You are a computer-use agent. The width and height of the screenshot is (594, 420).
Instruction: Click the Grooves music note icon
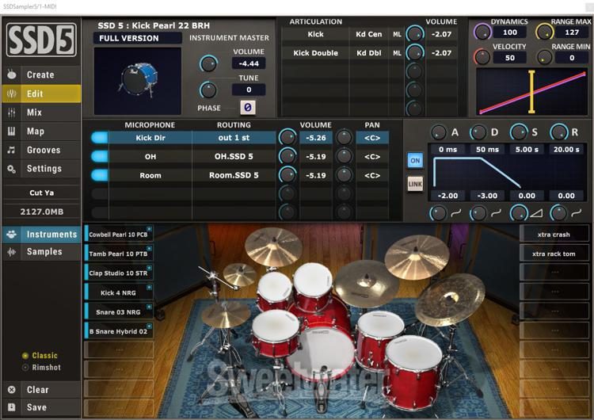[x=11, y=150]
